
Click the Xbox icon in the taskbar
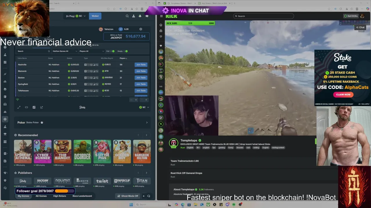tap(208, 205)
